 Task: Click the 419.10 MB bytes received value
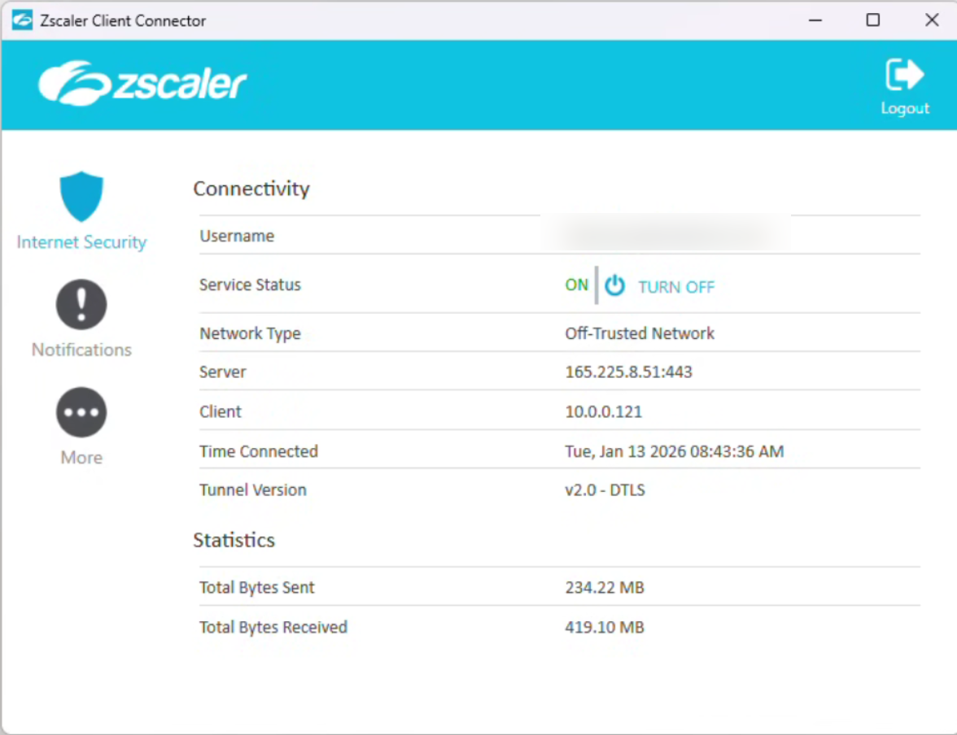[x=605, y=627]
